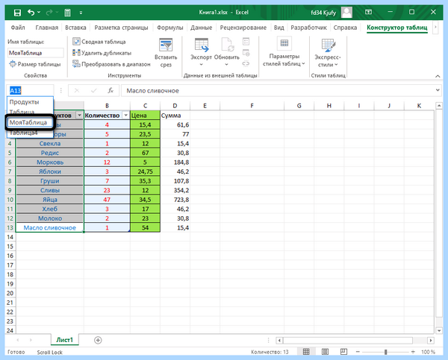
Task: Switch to Normal view icon
Action: tap(306, 352)
